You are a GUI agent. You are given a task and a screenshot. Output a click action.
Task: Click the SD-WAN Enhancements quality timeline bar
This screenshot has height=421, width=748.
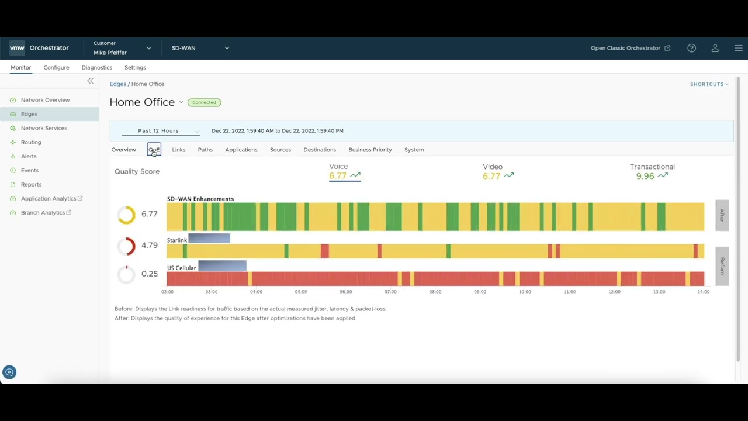pos(435,217)
